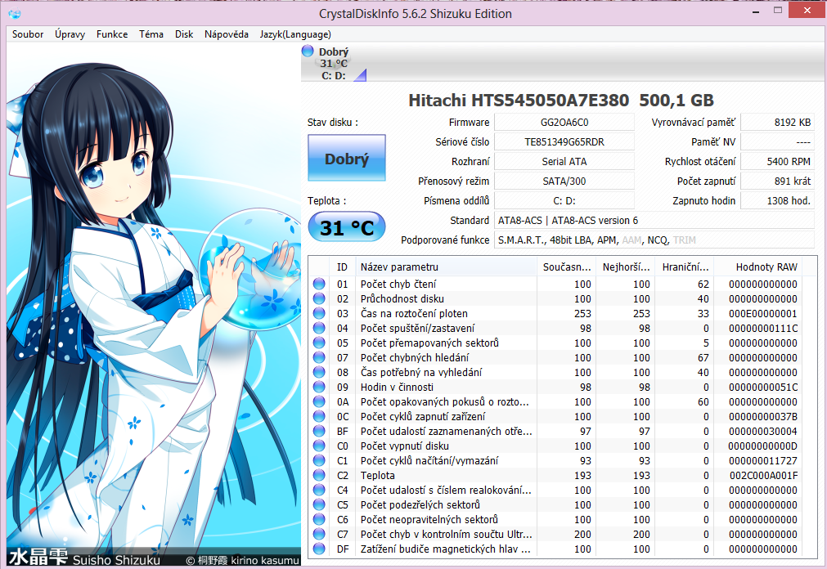This screenshot has width=827, height=569.
Task: Click the Stav disku label
Action: tap(333, 123)
